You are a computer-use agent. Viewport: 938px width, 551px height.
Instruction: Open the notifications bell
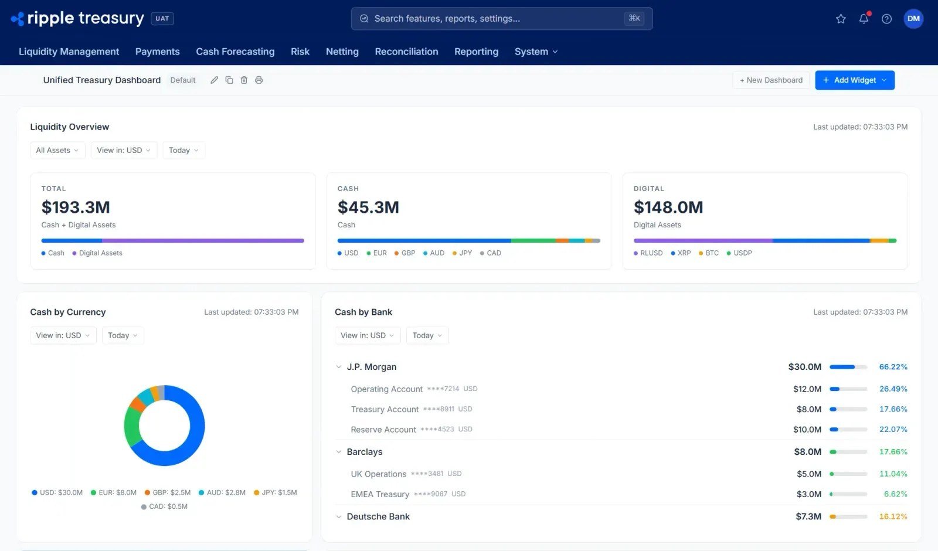click(864, 19)
